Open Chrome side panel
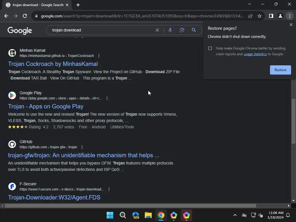 271,16
